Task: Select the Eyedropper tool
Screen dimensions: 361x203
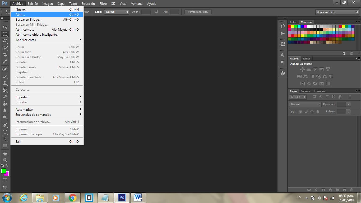Action: (x=5, y=62)
